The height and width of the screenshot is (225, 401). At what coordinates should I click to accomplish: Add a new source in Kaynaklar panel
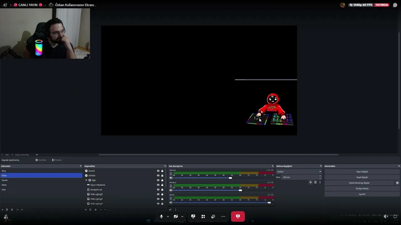coord(86,210)
